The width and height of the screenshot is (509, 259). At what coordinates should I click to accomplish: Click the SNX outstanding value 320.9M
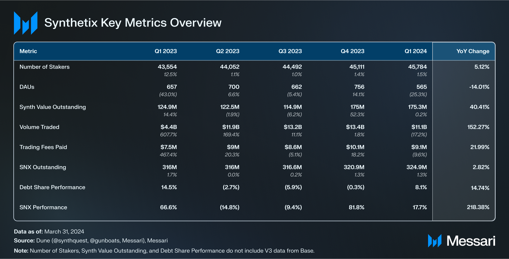click(354, 167)
